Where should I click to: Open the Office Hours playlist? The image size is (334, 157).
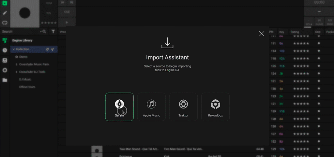point(27,87)
